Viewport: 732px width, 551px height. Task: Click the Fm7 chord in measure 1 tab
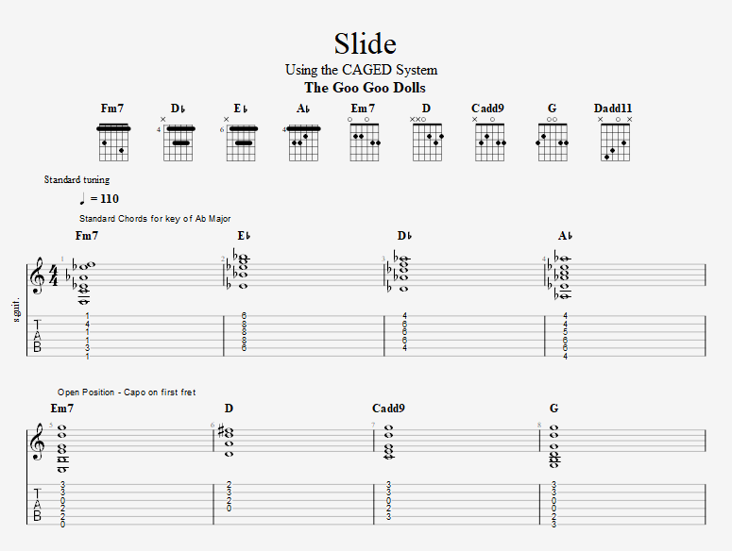pos(87,336)
